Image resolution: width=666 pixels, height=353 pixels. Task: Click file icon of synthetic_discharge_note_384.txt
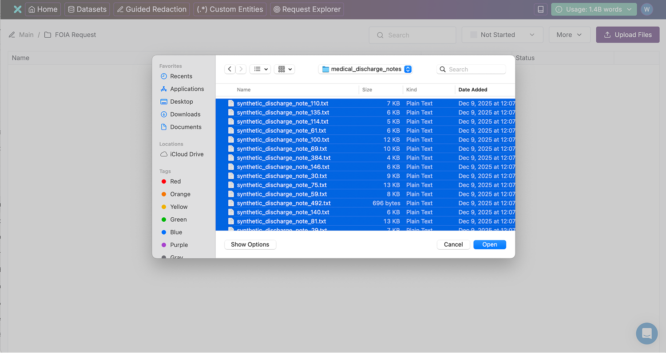[x=231, y=158]
